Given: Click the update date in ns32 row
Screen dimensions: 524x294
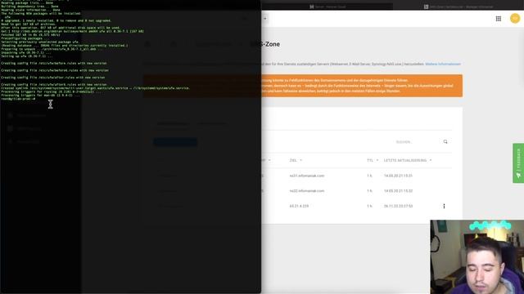Looking at the screenshot, I should [x=398, y=191].
